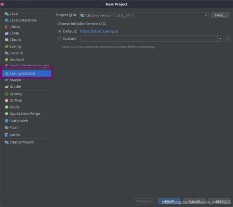The height and width of the screenshot is (207, 233).
Task: Select the Groovy list entry text
Action: click(16, 94)
